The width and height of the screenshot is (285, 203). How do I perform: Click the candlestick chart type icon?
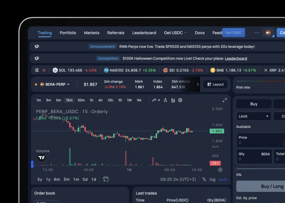click(173, 100)
